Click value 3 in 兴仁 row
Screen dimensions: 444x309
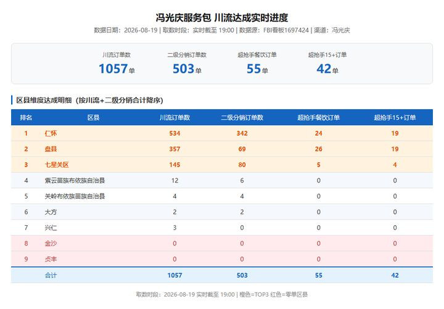(175, 228)
